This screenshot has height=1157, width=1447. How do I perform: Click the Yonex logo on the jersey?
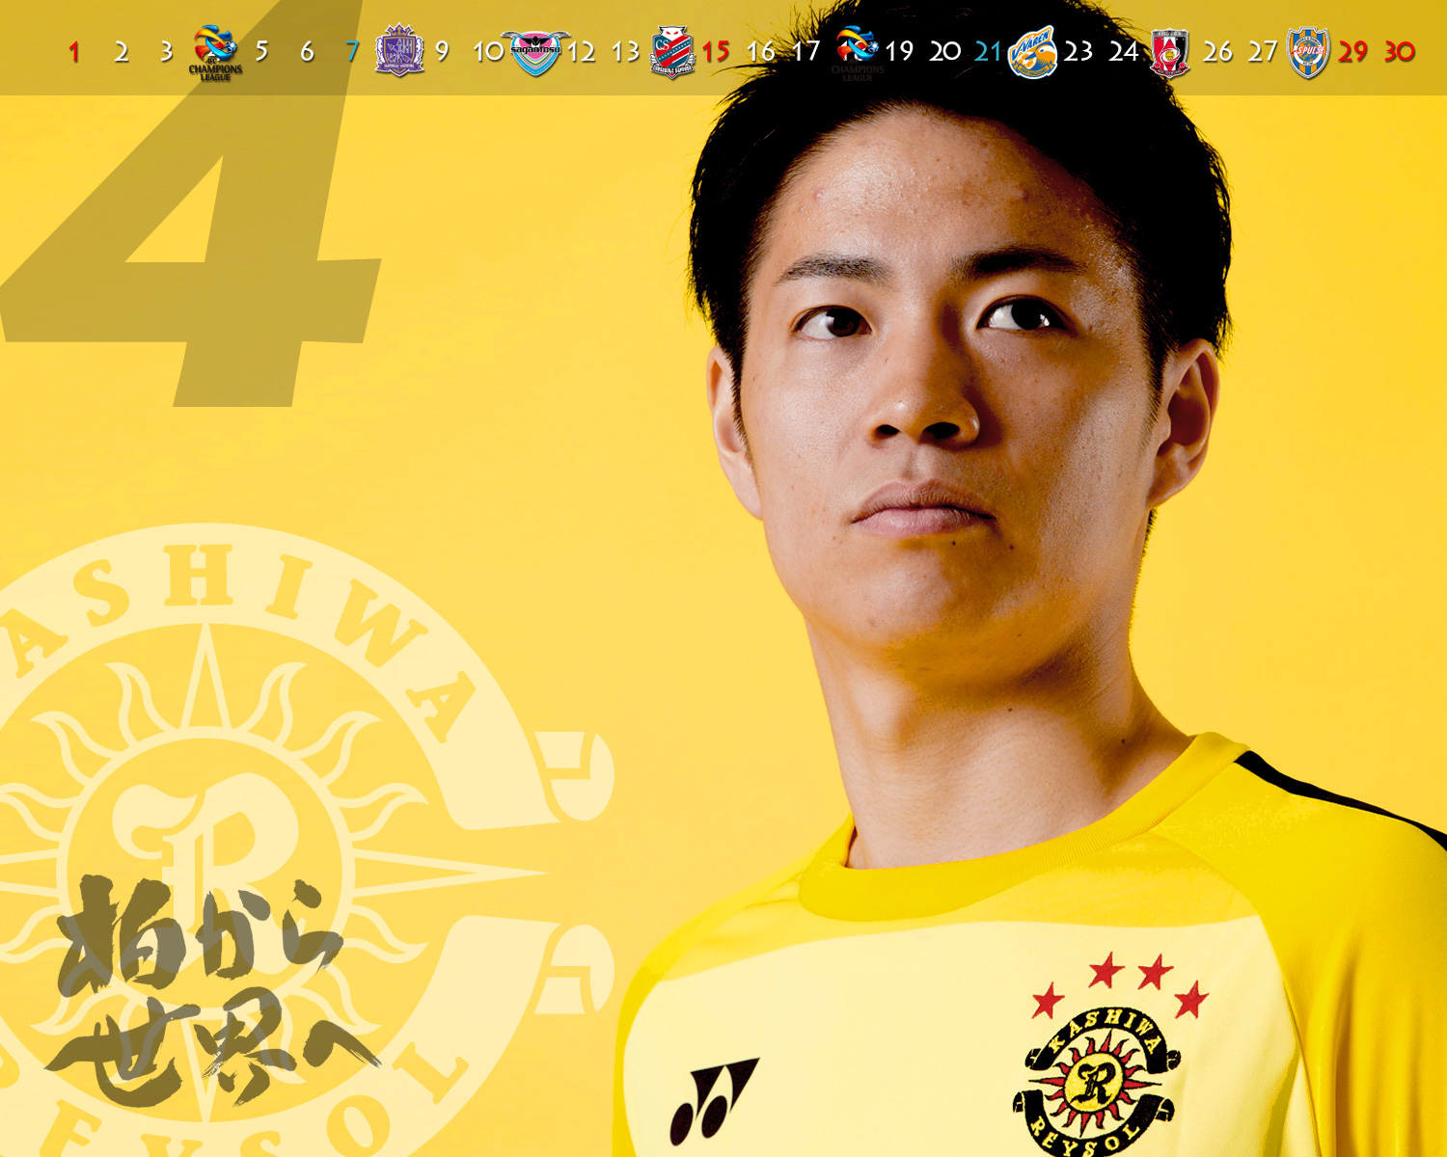(x=712, y=1099)
